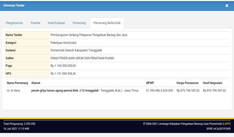Screen dimensions: 234x137
Task: Select the Pagu amount Rp 1.168.500.000,00
Action: [x=63, y=66]
